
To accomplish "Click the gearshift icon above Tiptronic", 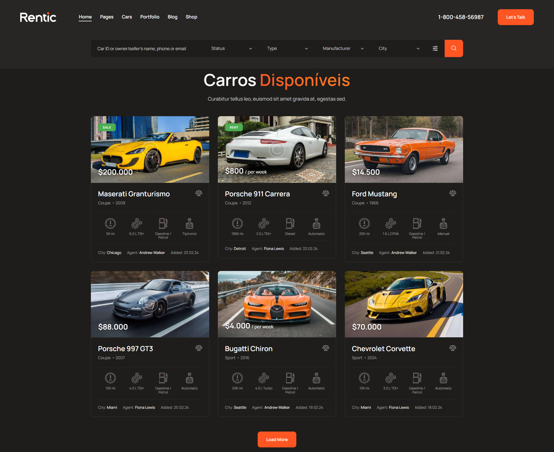I will 190,223.
